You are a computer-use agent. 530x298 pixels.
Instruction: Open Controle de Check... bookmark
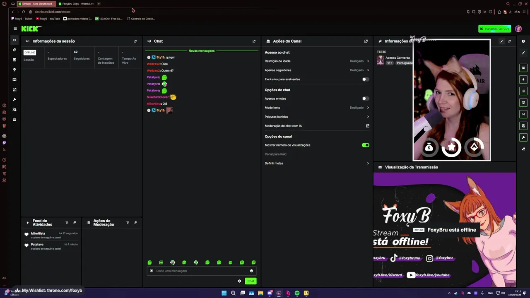point(141,19)
